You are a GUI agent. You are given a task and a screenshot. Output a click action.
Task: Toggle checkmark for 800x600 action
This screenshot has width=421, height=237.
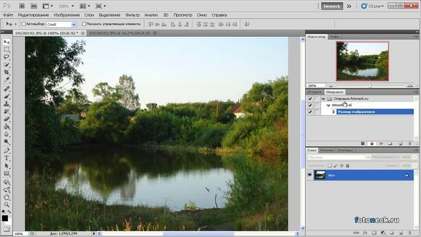310,105
